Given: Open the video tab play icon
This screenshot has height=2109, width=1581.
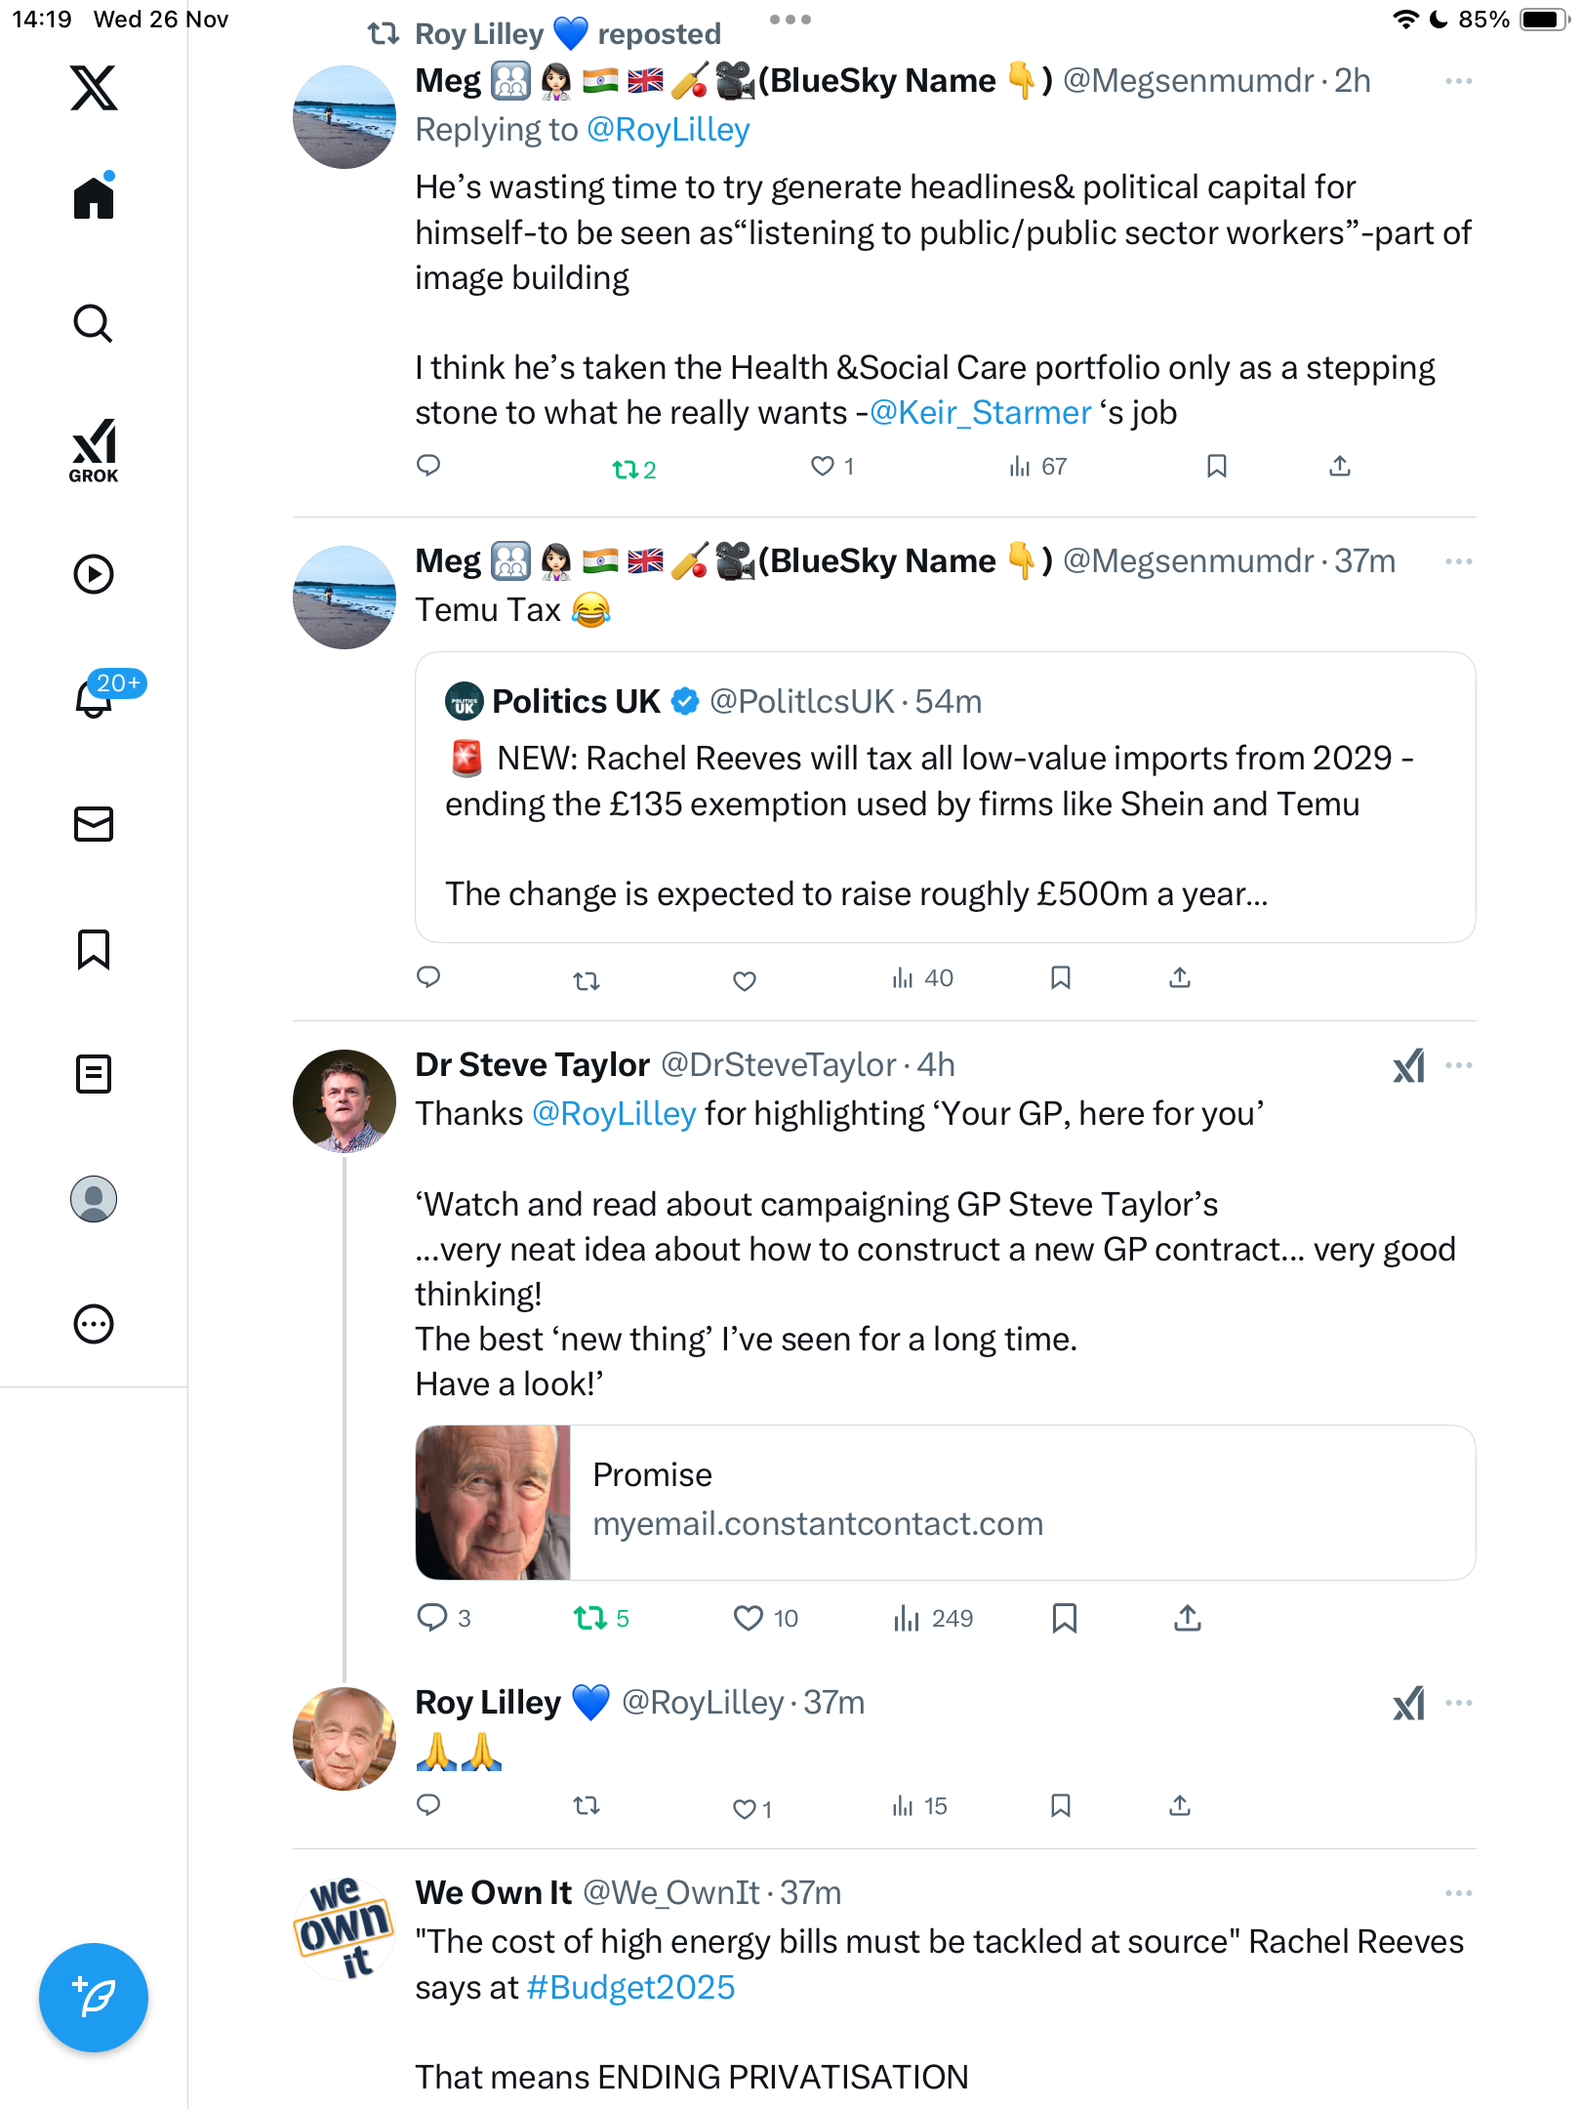Looking at the screenshot, I should 94,574.
